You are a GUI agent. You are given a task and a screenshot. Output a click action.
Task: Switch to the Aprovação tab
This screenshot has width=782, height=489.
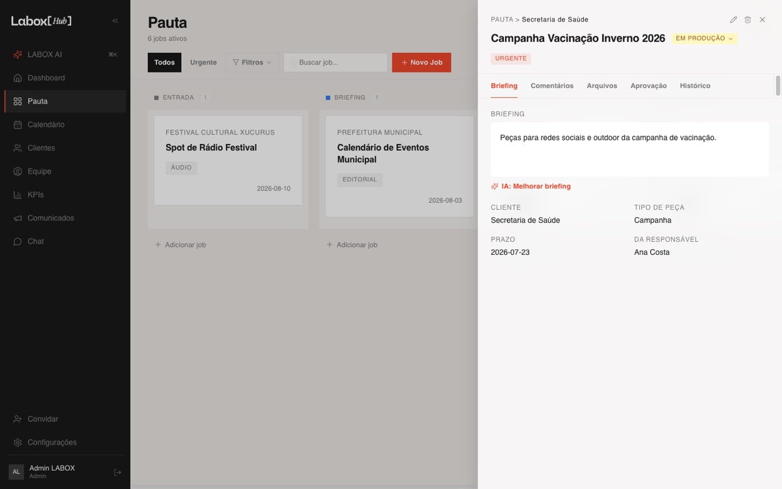click(x=648, y=86)
